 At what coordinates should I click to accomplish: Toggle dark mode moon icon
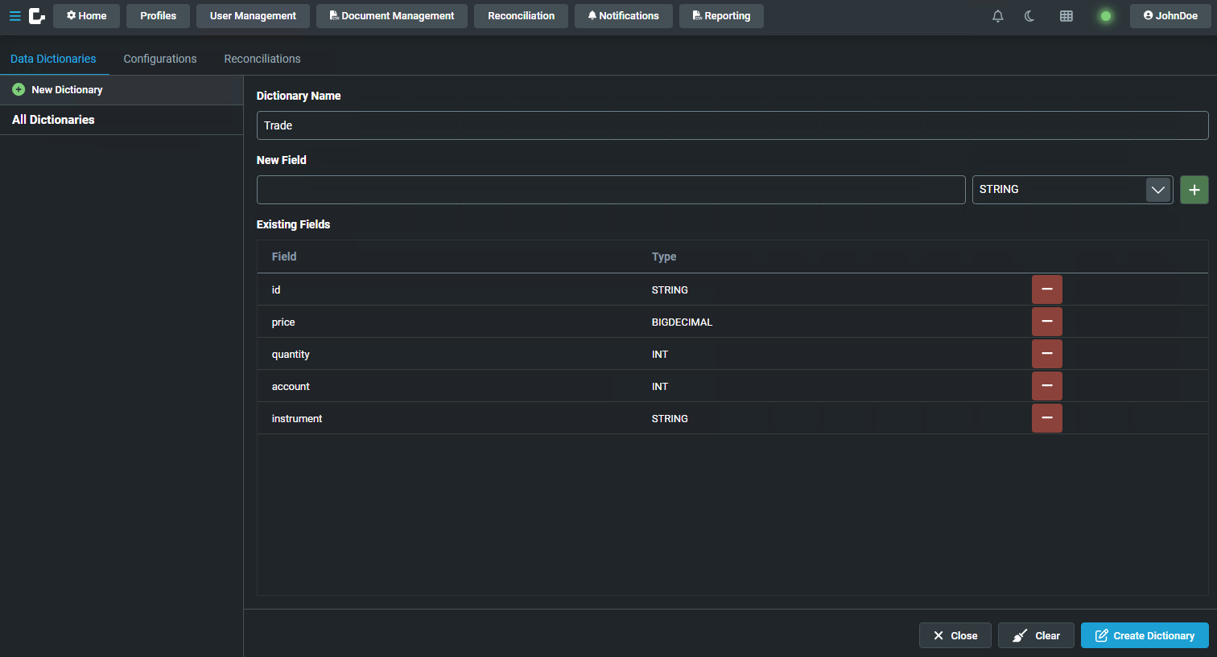point(1029,16)
